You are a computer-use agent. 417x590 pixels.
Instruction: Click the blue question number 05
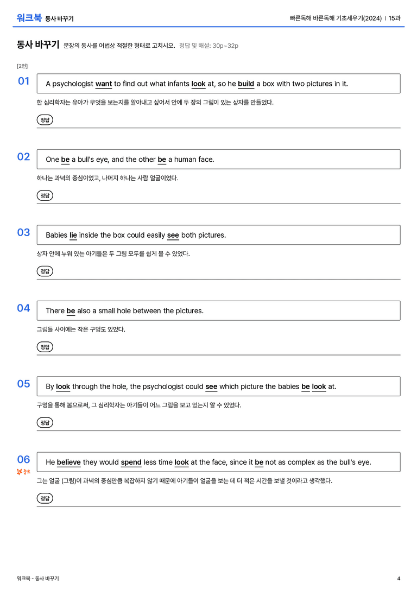click(23, 384)
